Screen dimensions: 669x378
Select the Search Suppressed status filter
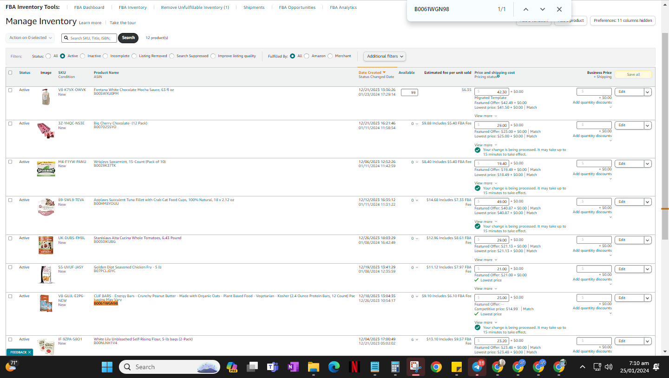point(172,56)
